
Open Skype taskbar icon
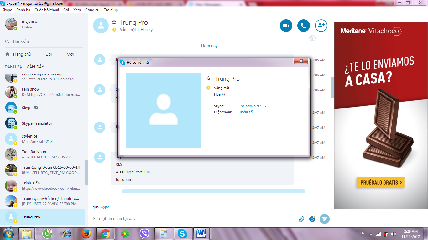182,233
